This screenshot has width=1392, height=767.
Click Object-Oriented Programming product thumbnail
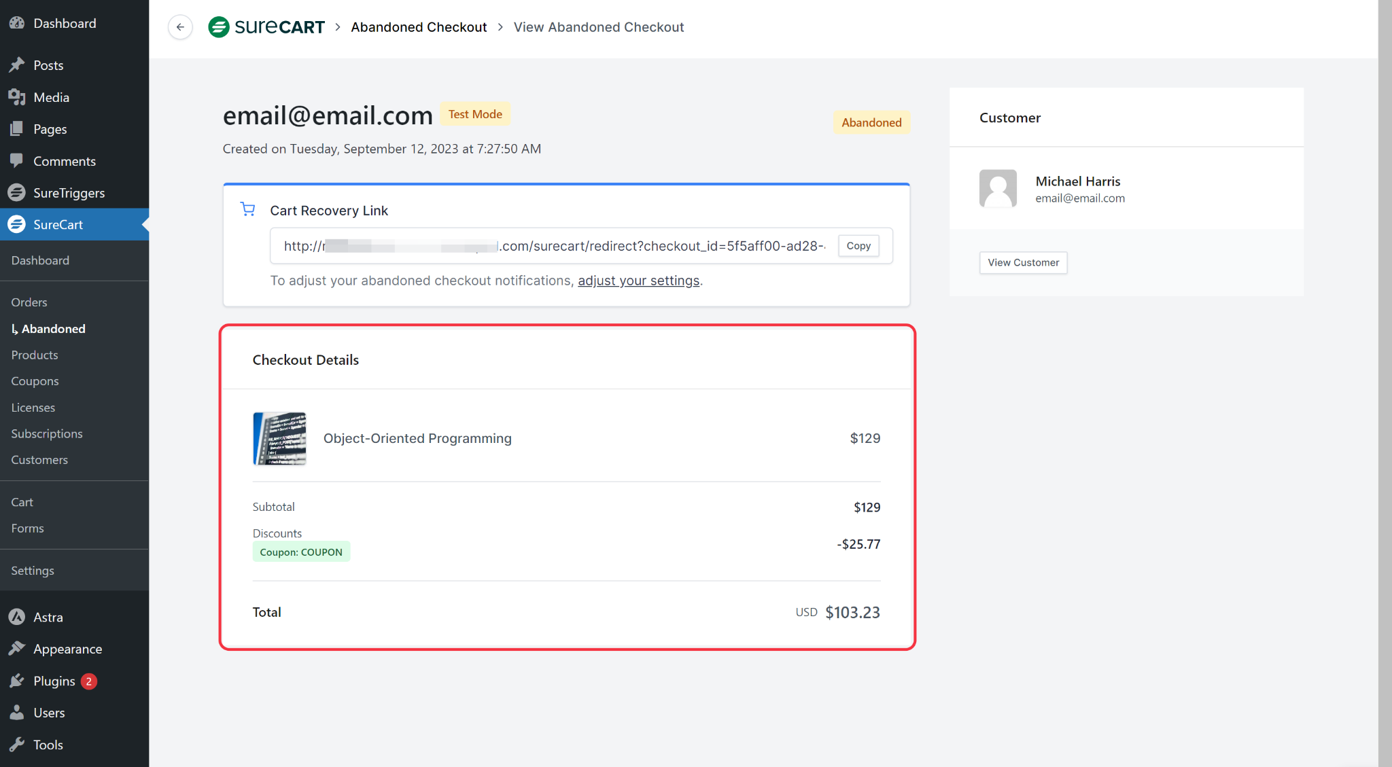(279, 438)
